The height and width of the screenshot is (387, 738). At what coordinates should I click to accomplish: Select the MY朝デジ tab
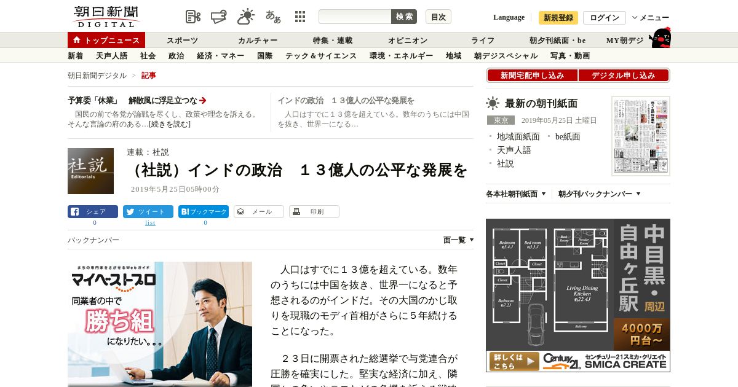click(x=625, y=41)
